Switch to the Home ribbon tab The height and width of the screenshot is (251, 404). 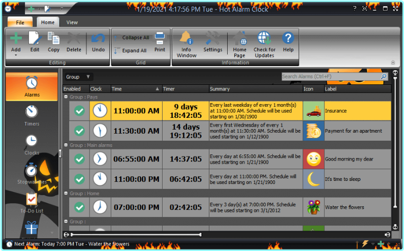(48, 22)
